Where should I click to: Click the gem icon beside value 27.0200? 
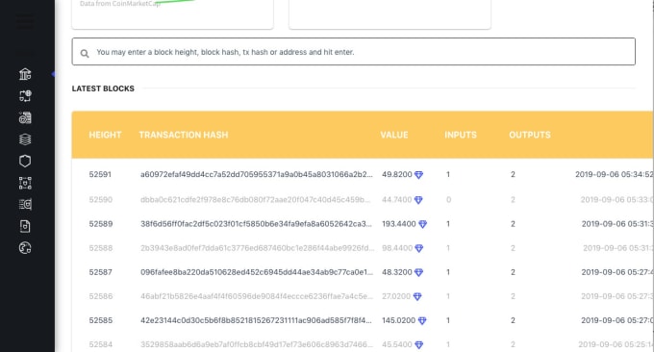tap(417, 296)
